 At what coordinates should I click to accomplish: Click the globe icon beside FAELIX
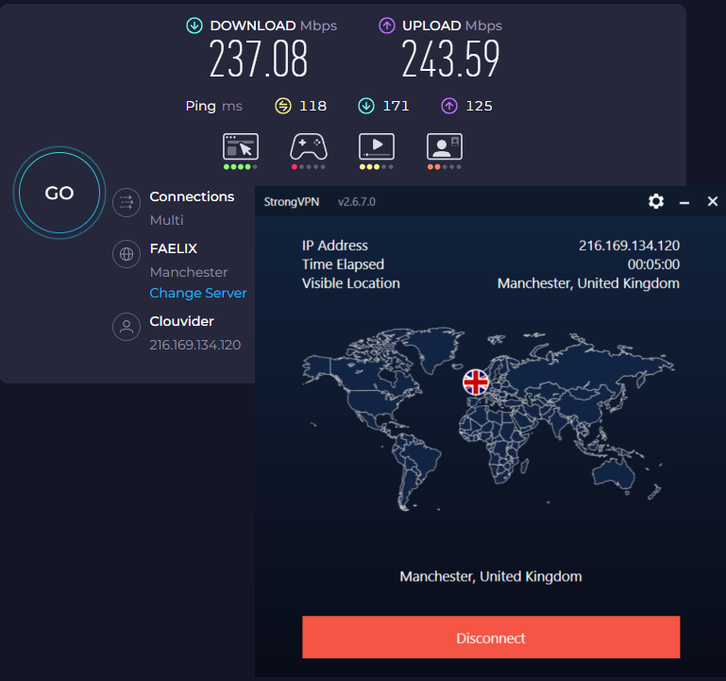[x=127, y=254]
